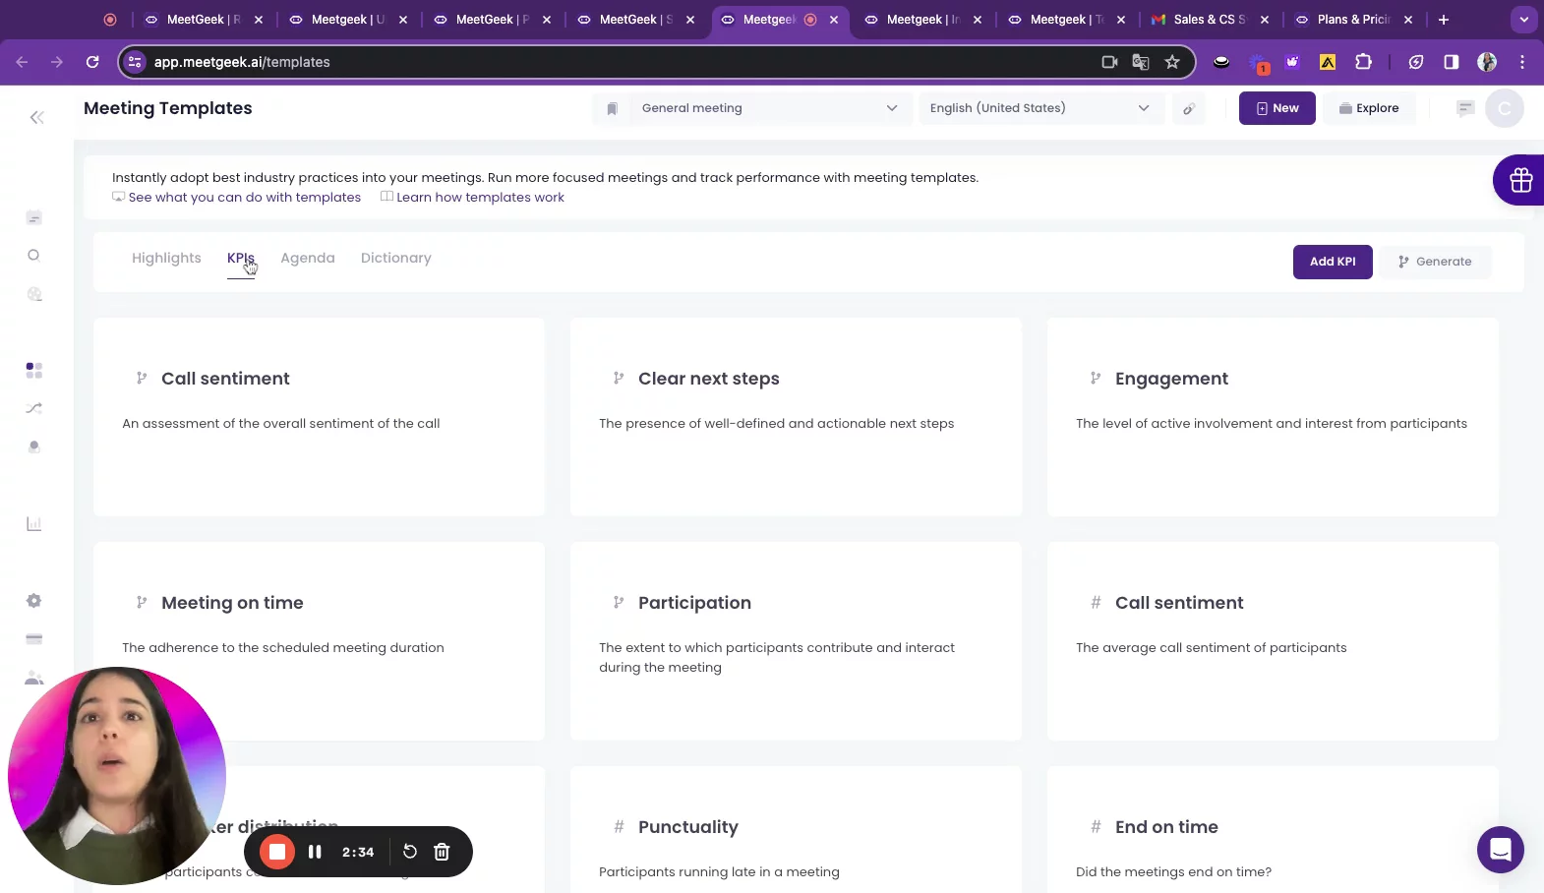This screenshot has height=893, width=1544.
Task: Pause the screen recording
Action: pyautogui.click(x=315, y=852)
